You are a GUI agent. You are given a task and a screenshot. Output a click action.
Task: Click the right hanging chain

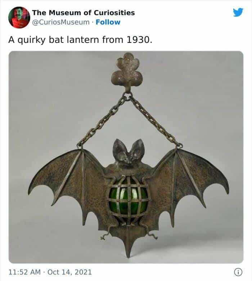[x=155, y=121]
